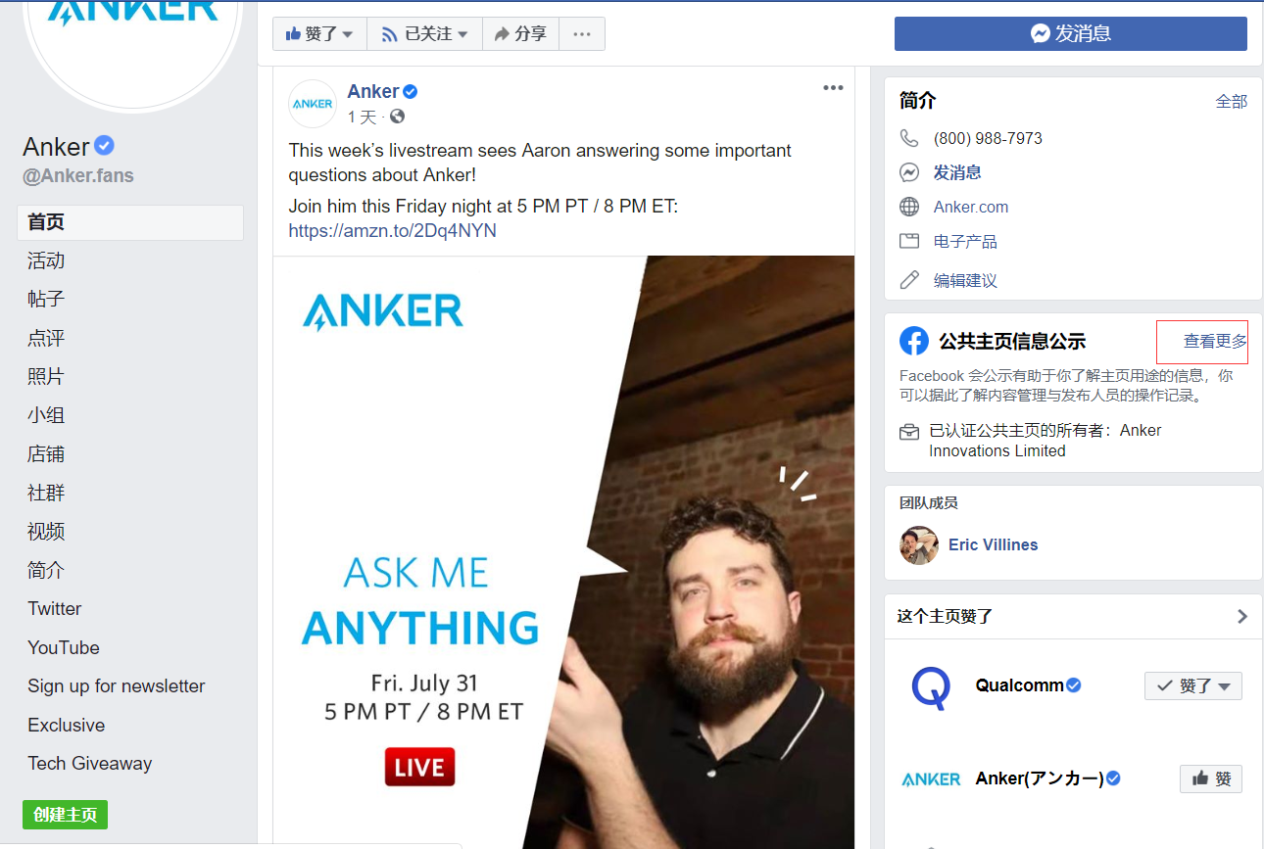Open the Twitter sidebar item
Screen dimensions: 1264x849
click(x=55, y=609)
